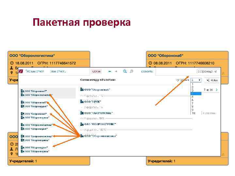Click building icon beside uppercase ООО "ОБОРОНСНАБ"
The height and width of the screenshot is (176, 235).
(x=82, y=113)
